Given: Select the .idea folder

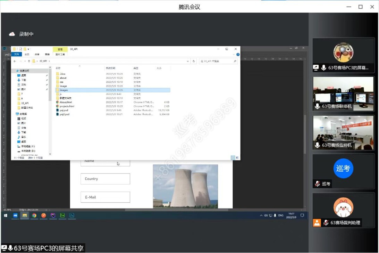Looking at the screenshot, I should coord(113,74).
